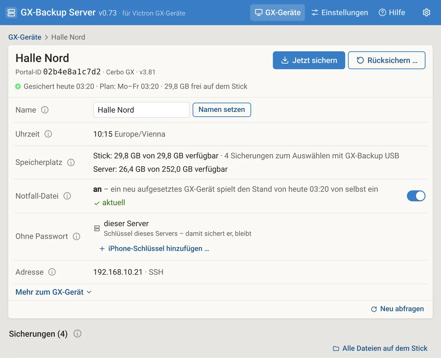The height and width of the screenshot is (358, 441).
Task: Click the server icon beside dieser Server
Action: 97,228
